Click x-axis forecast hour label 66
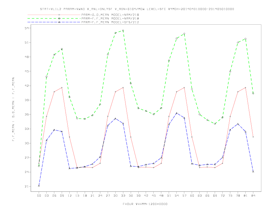This screenshot has width=276, height=213. click(207, 196)
